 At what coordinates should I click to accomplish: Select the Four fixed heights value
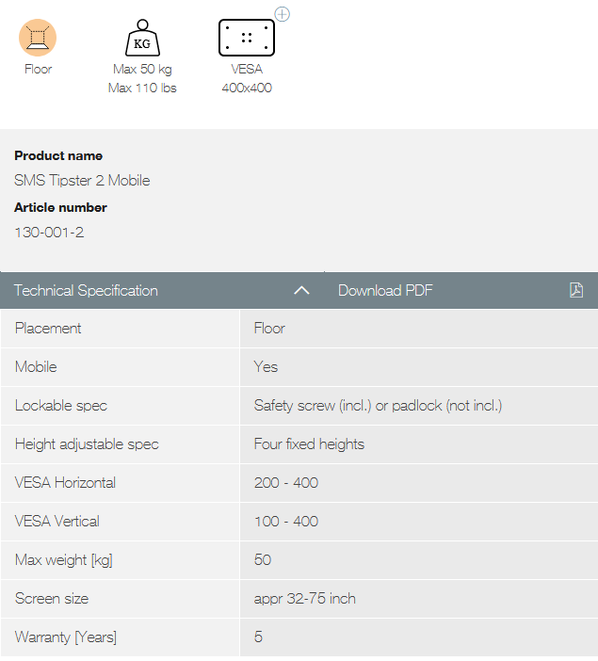[x=309, y=443]
